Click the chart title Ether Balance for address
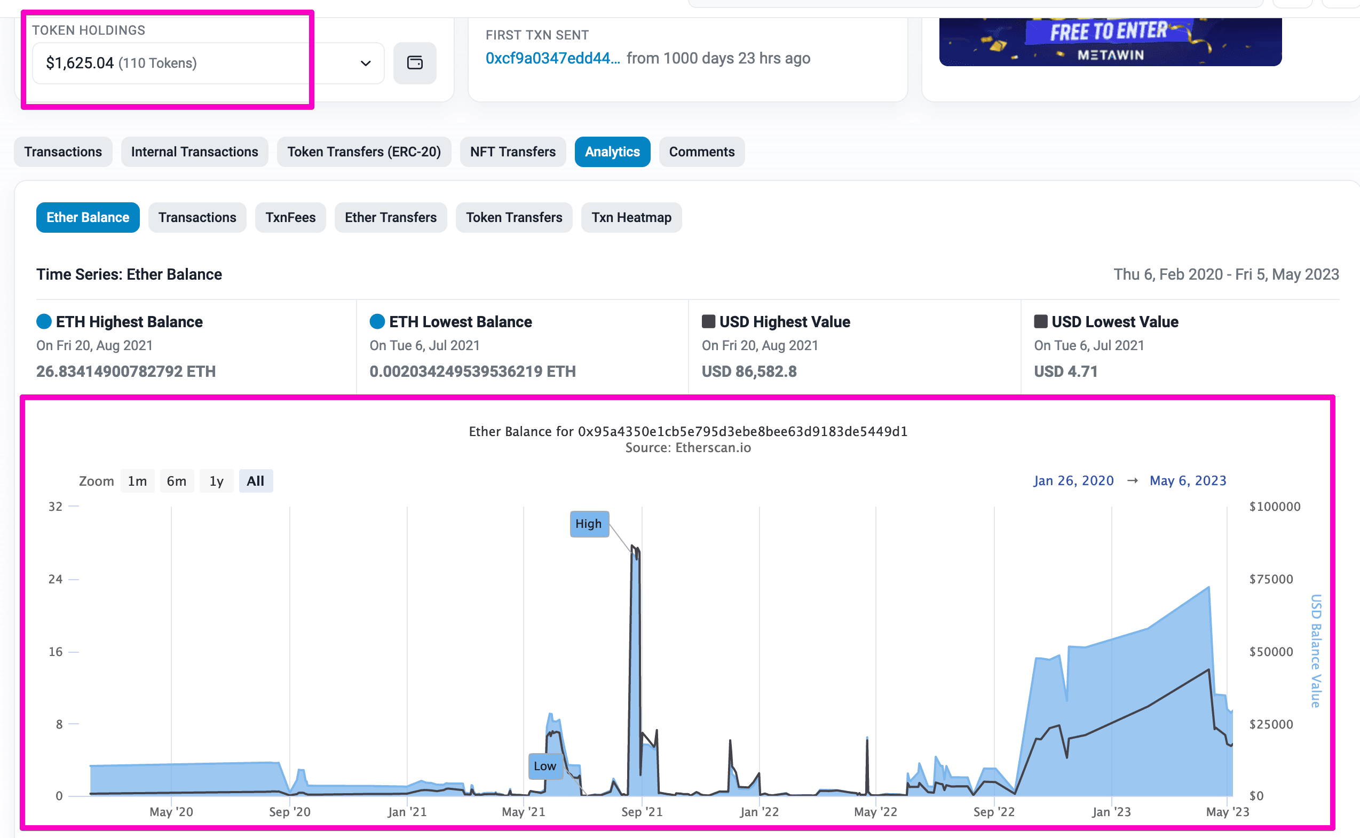The height and width of the screenshot is (838, 1360). pyautogui.click(x=689, y=431)
